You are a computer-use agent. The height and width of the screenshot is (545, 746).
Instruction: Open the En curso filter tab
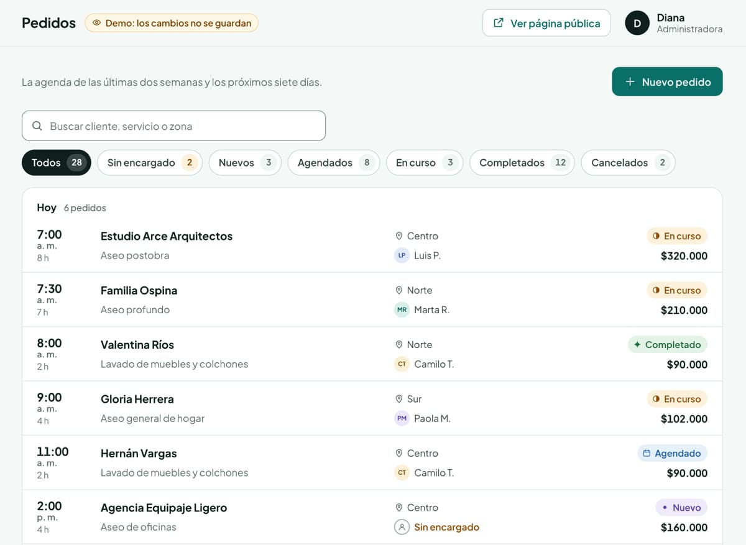coord(425,163)
